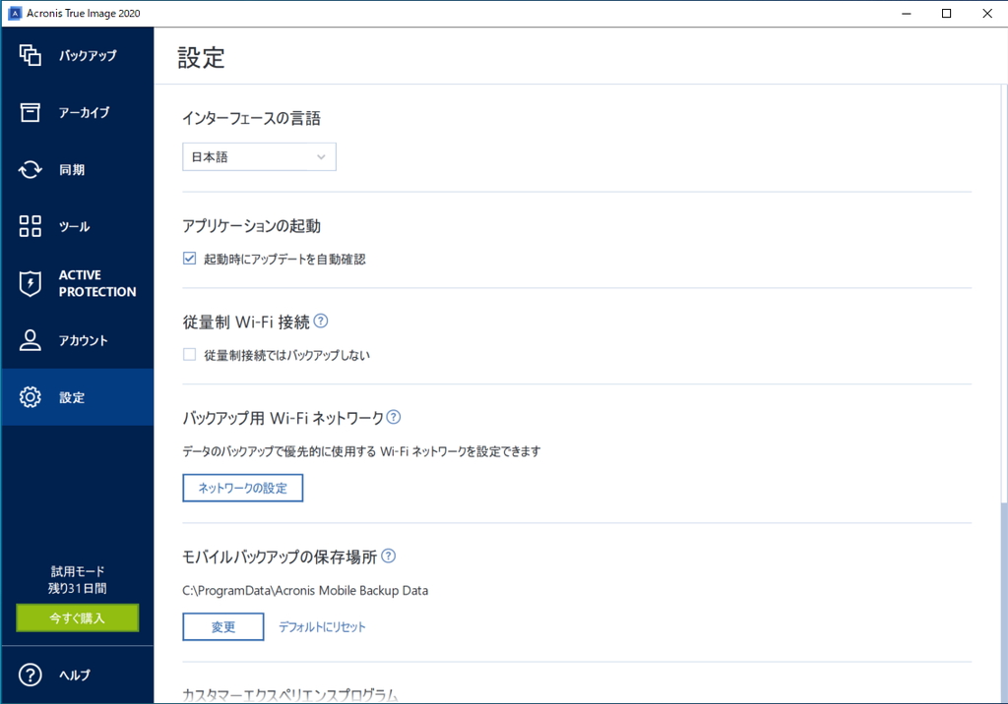Enable 従量制接続ではバックアップしない
The image size is (1008, 704).
189,354
